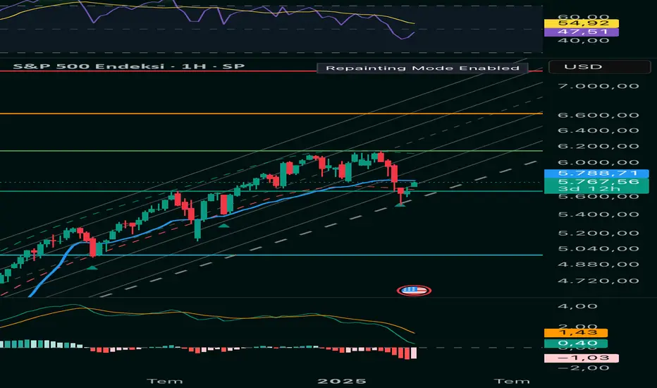Select the thick white dashed trend line
This screenshot has width=657, height=388.
click(x=319, y=228)
